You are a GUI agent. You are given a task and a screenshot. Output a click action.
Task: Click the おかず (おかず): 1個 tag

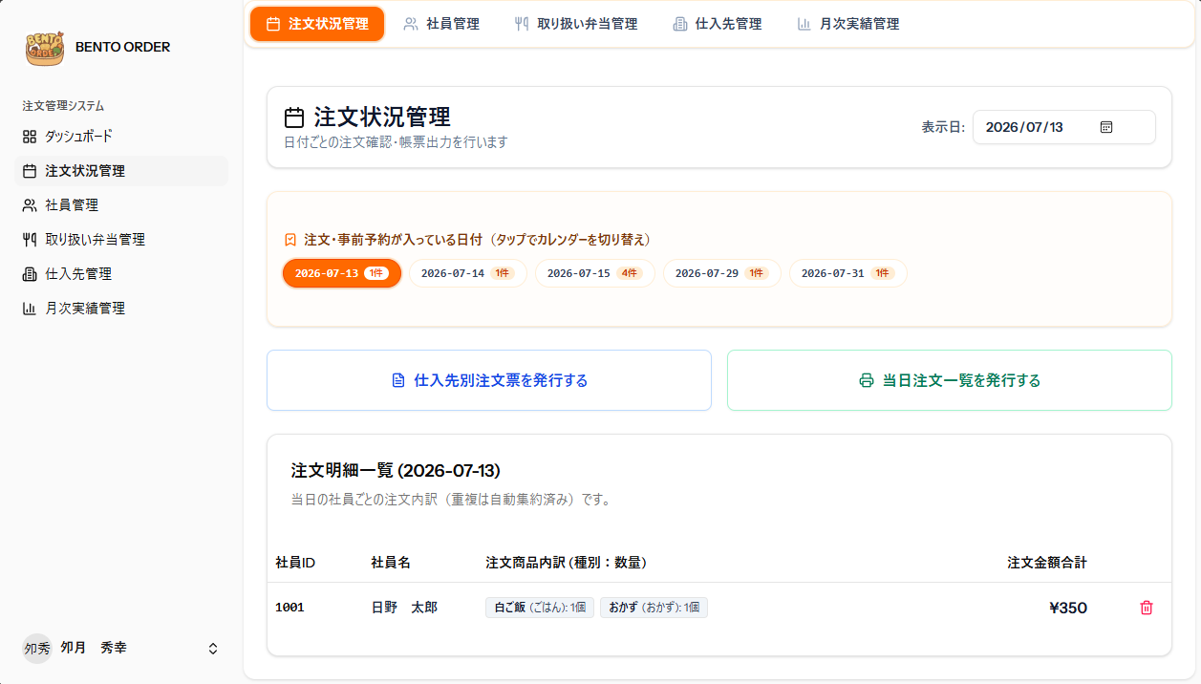point(654,608)
